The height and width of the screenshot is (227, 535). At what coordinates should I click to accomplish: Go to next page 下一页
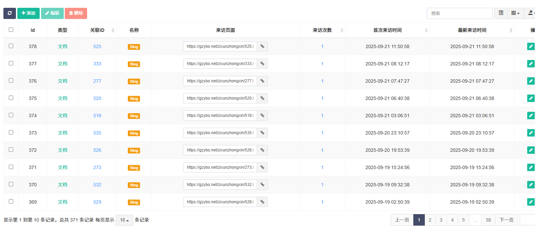pyautogui.click(x=507, y=220)
